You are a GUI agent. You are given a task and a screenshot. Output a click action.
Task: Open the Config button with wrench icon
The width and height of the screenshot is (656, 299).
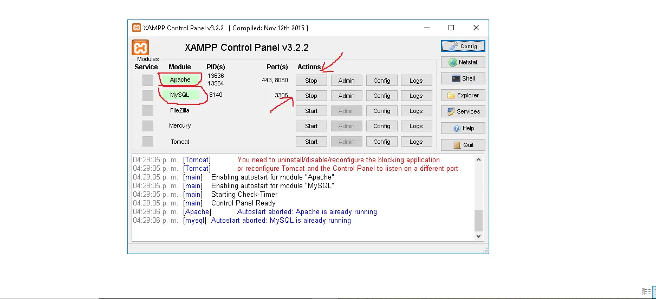tap(463, 46)
